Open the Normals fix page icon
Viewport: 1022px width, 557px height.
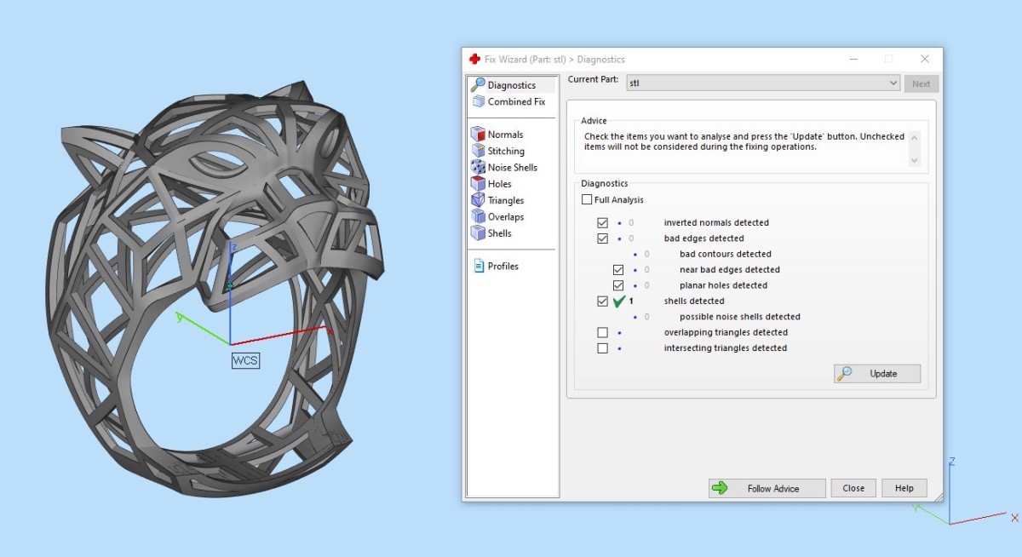click(478, 135)
